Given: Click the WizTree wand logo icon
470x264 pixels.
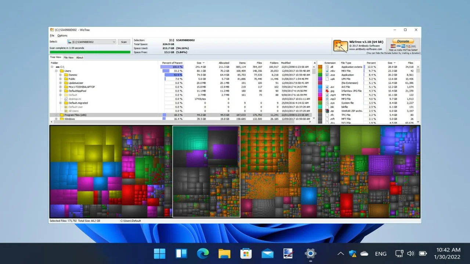Looking at the screenshot, I should coord(340,46).
